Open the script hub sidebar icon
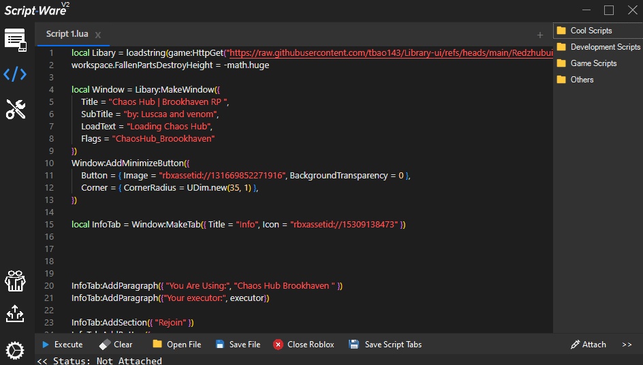The width and height of the screenshot is (643, 365). point(16,39)
